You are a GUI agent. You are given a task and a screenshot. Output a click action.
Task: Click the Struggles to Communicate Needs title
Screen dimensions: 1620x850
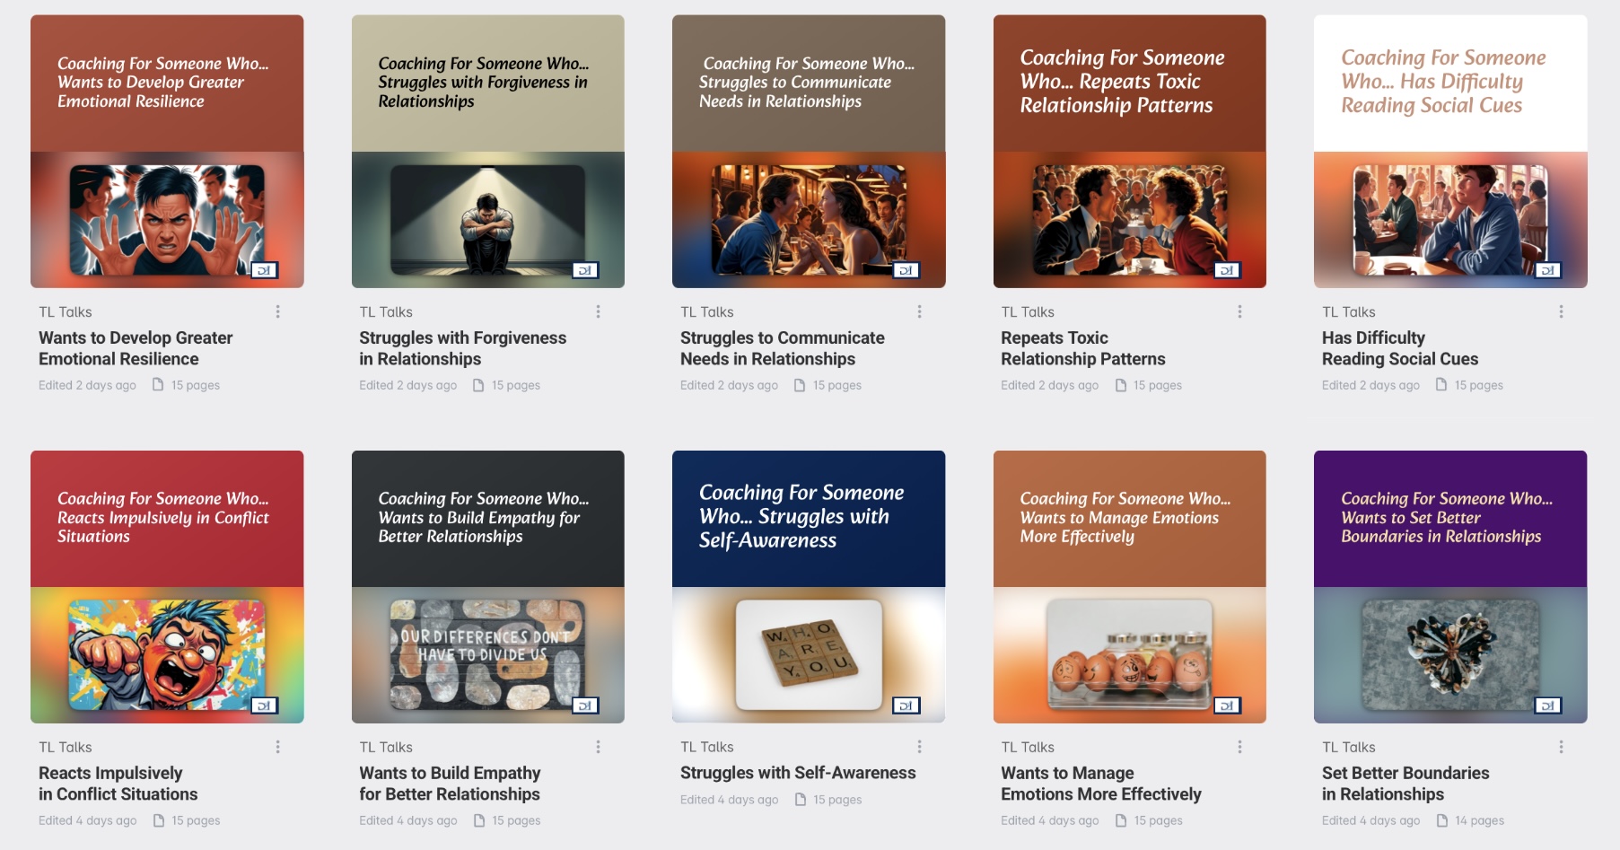pos(782,348)
